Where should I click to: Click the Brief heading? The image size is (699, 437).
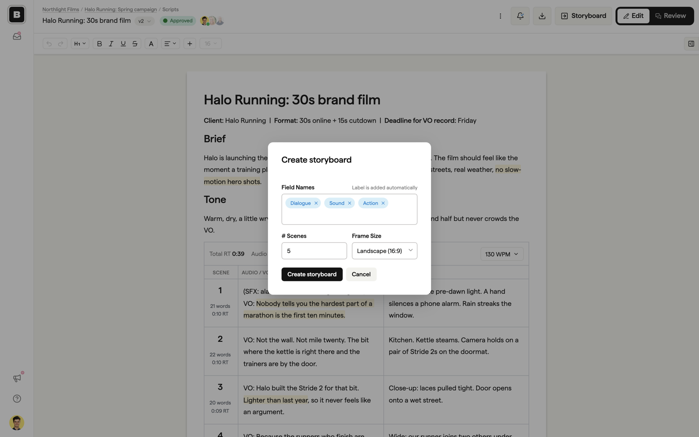(x=215, y=139)
